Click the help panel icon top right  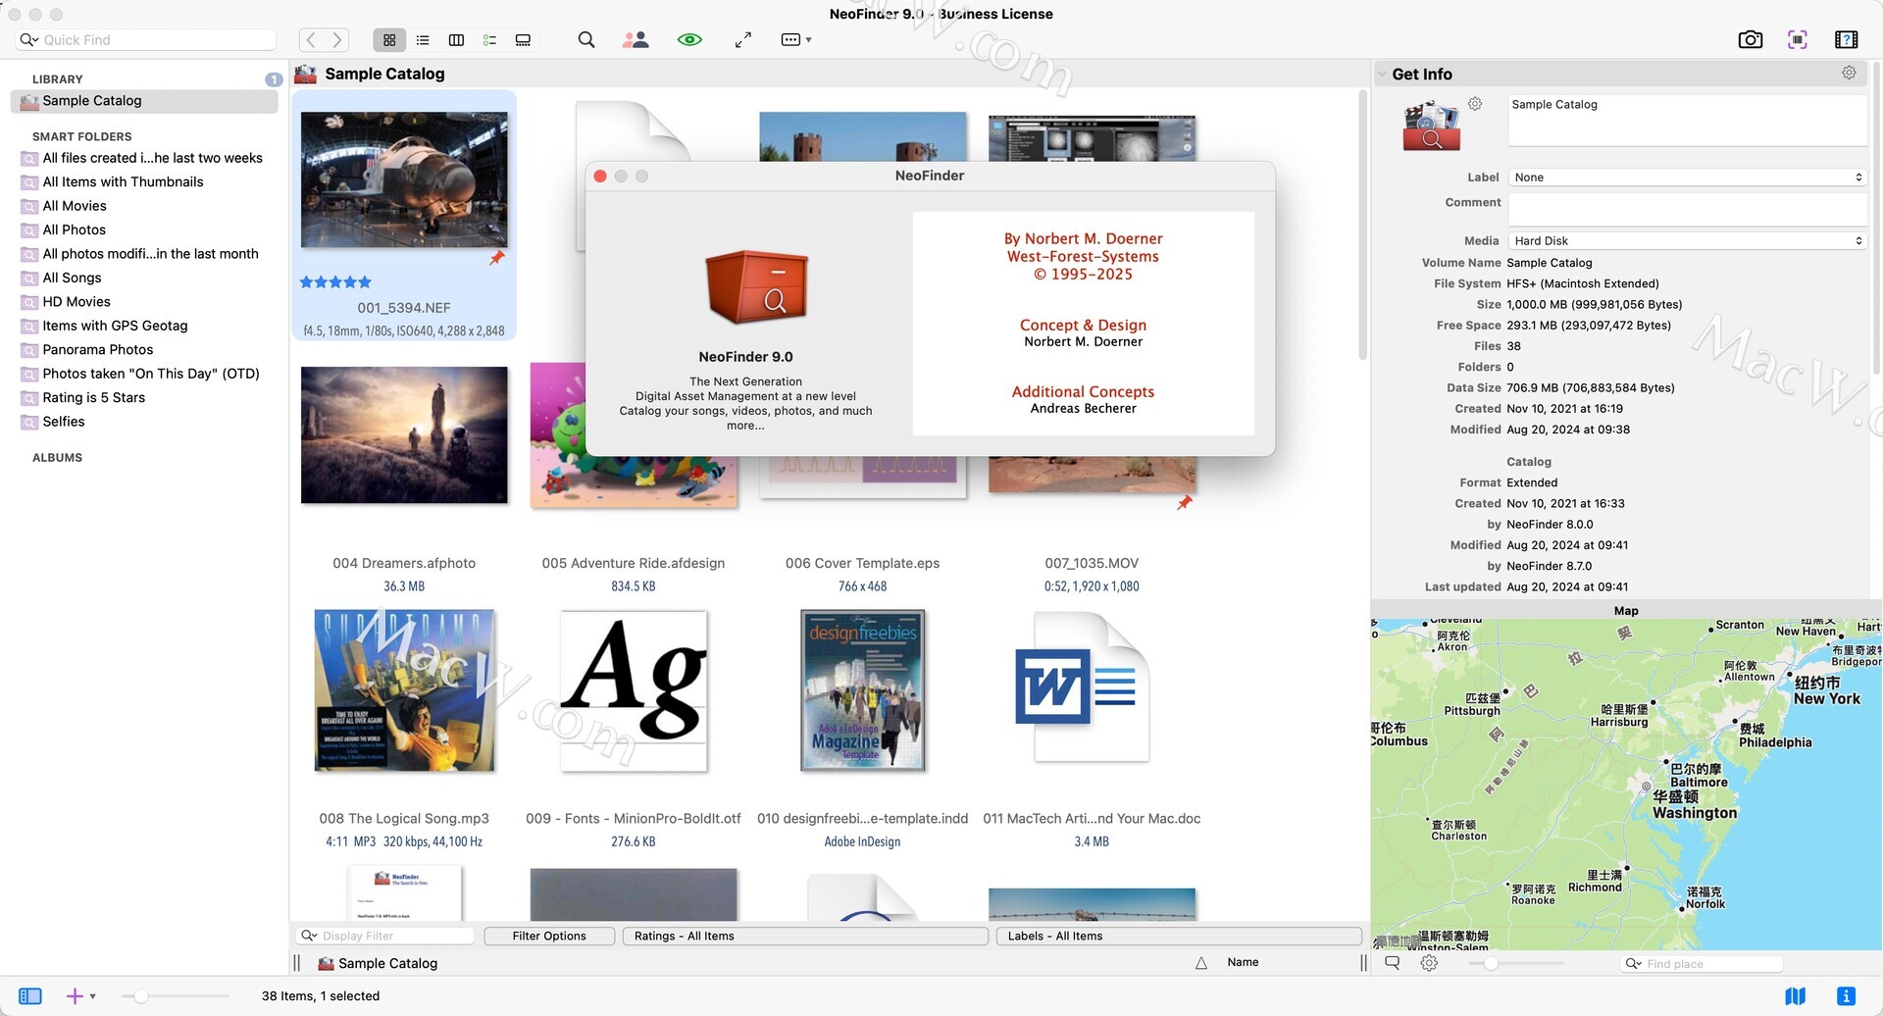1846,40
